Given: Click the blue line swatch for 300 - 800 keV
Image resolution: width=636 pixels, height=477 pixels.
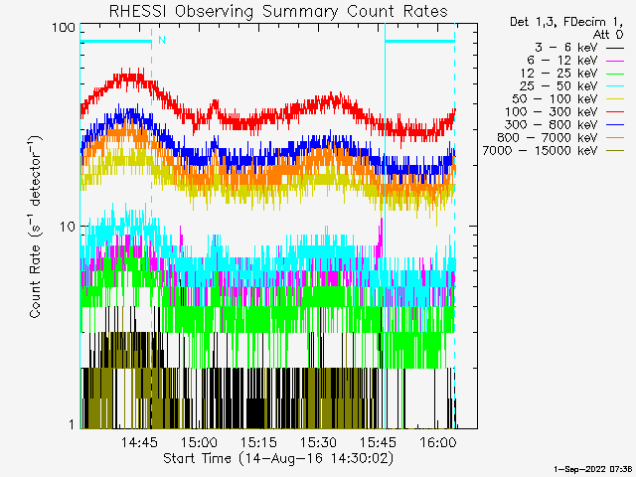Looking at the screenshot, I should 615,125.
